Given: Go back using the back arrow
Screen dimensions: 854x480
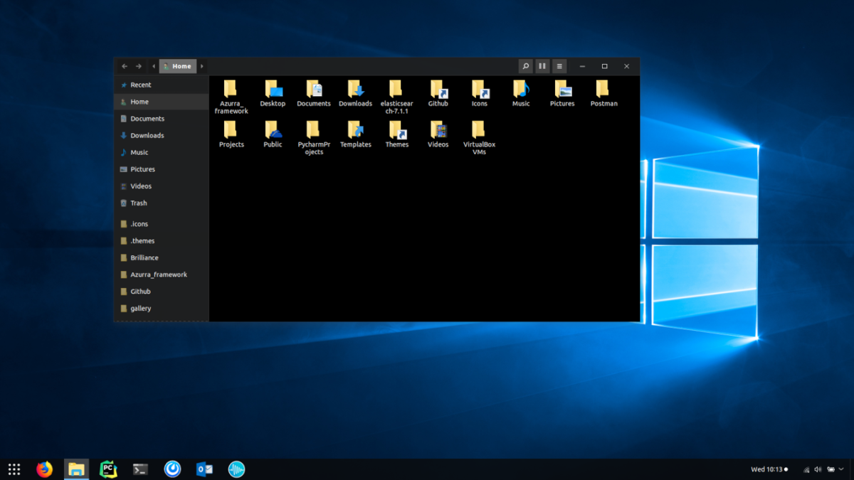Looking at the screenshot, I should tap(125, 66).
